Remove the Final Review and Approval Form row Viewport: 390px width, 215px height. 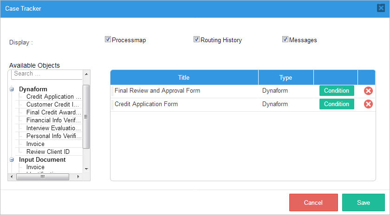point(368,91)
